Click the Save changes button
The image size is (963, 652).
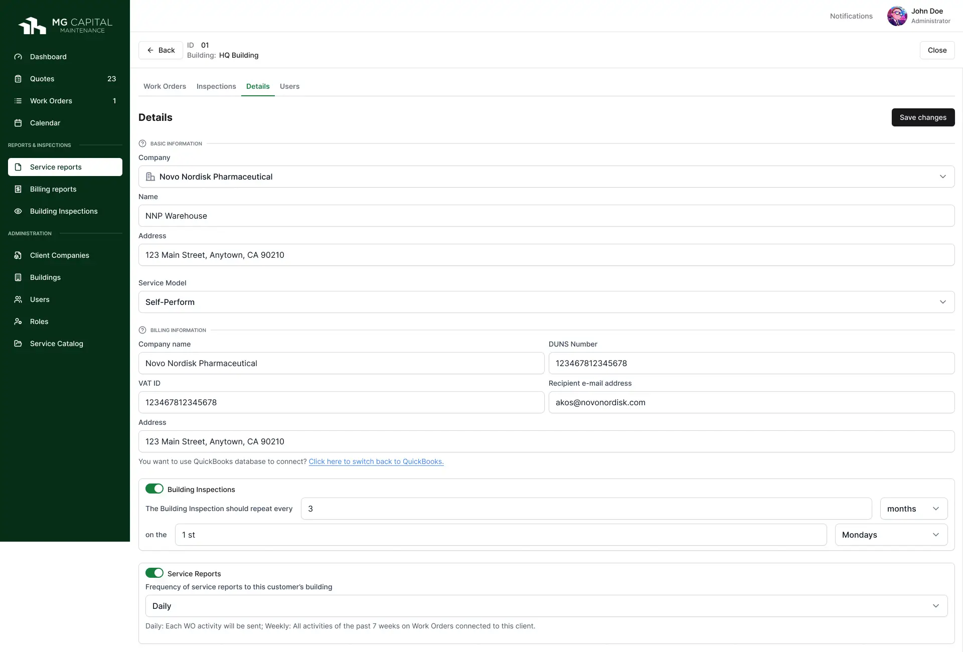click(x=923, y=117)
